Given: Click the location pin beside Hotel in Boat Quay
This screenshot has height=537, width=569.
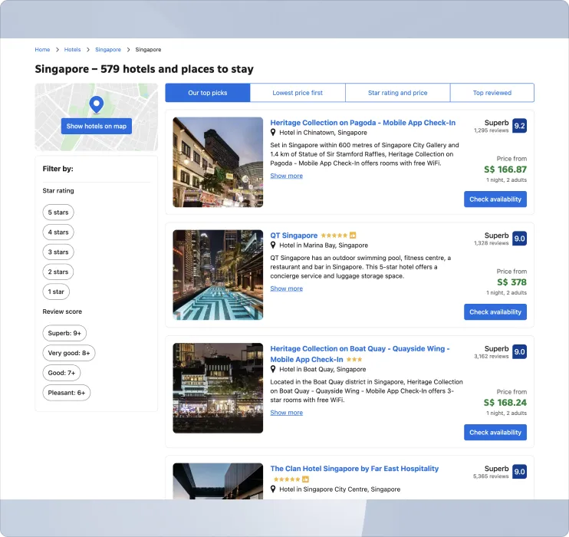Looking at the screenshot, I should pos(273,369).
